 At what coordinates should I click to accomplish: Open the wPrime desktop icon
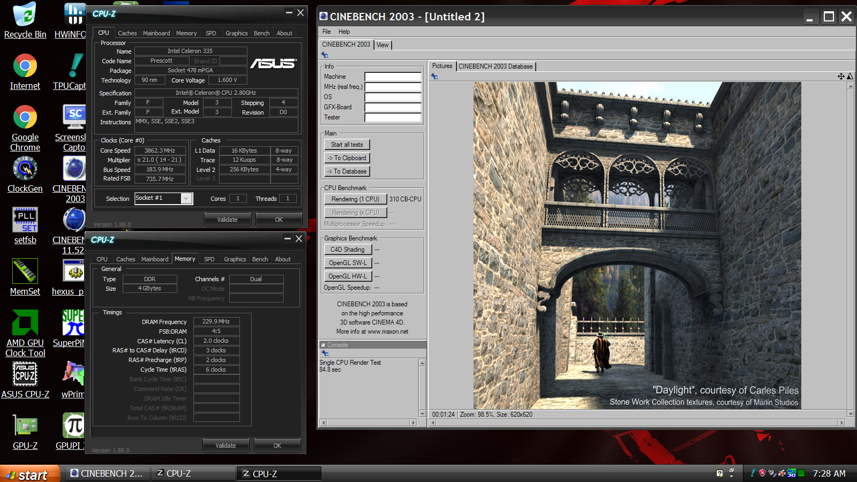tap(73, 380)
